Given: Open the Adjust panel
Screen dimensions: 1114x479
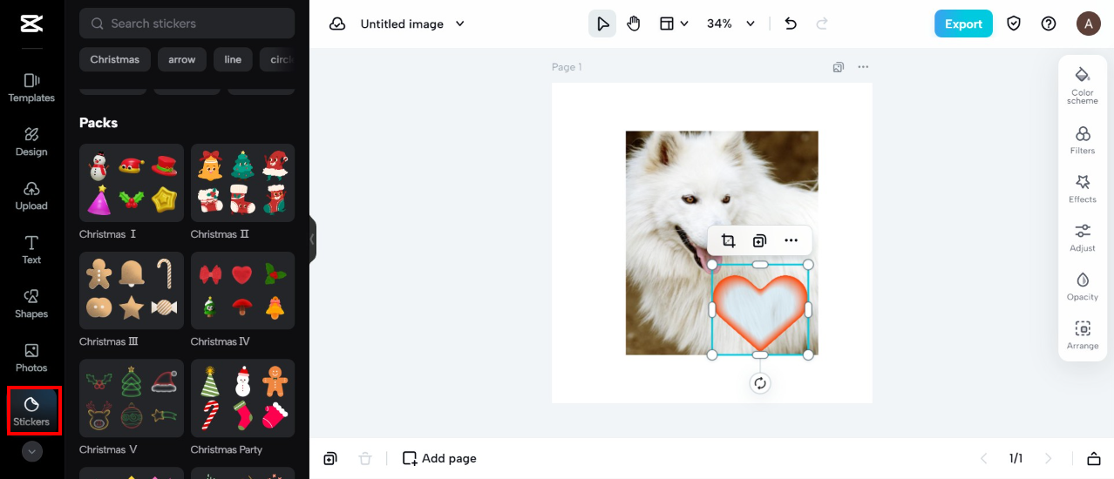Looking at the screenshot, I should tap(1083, 238).
